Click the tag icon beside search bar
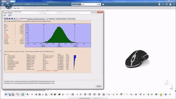Screen dimensions: 176x99 pyautogui.click(x=103, y=4)
